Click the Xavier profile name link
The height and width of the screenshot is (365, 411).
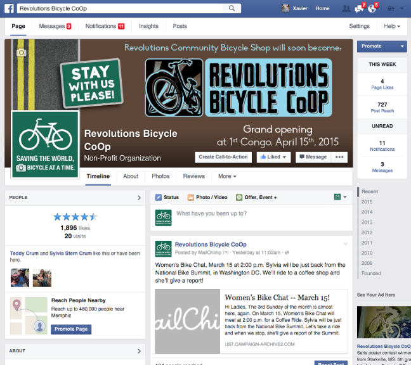[x=300, y=9]
